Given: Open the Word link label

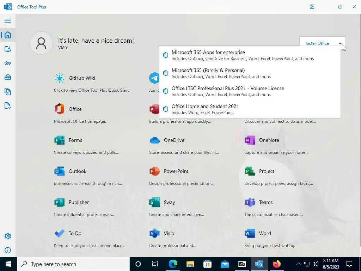Looking at the screenshot, I should click(x=265, y=234).
